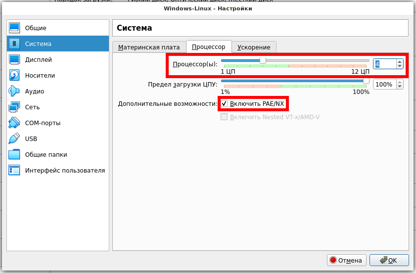Switch to the Ускорение tab
Image resolution: width=416 pixels, height=273 pixels.
coord(254,47)
